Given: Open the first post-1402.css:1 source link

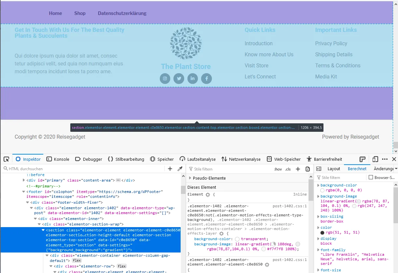Looking at the screenshot, I should pyautogui.click(x=290, y=206).
